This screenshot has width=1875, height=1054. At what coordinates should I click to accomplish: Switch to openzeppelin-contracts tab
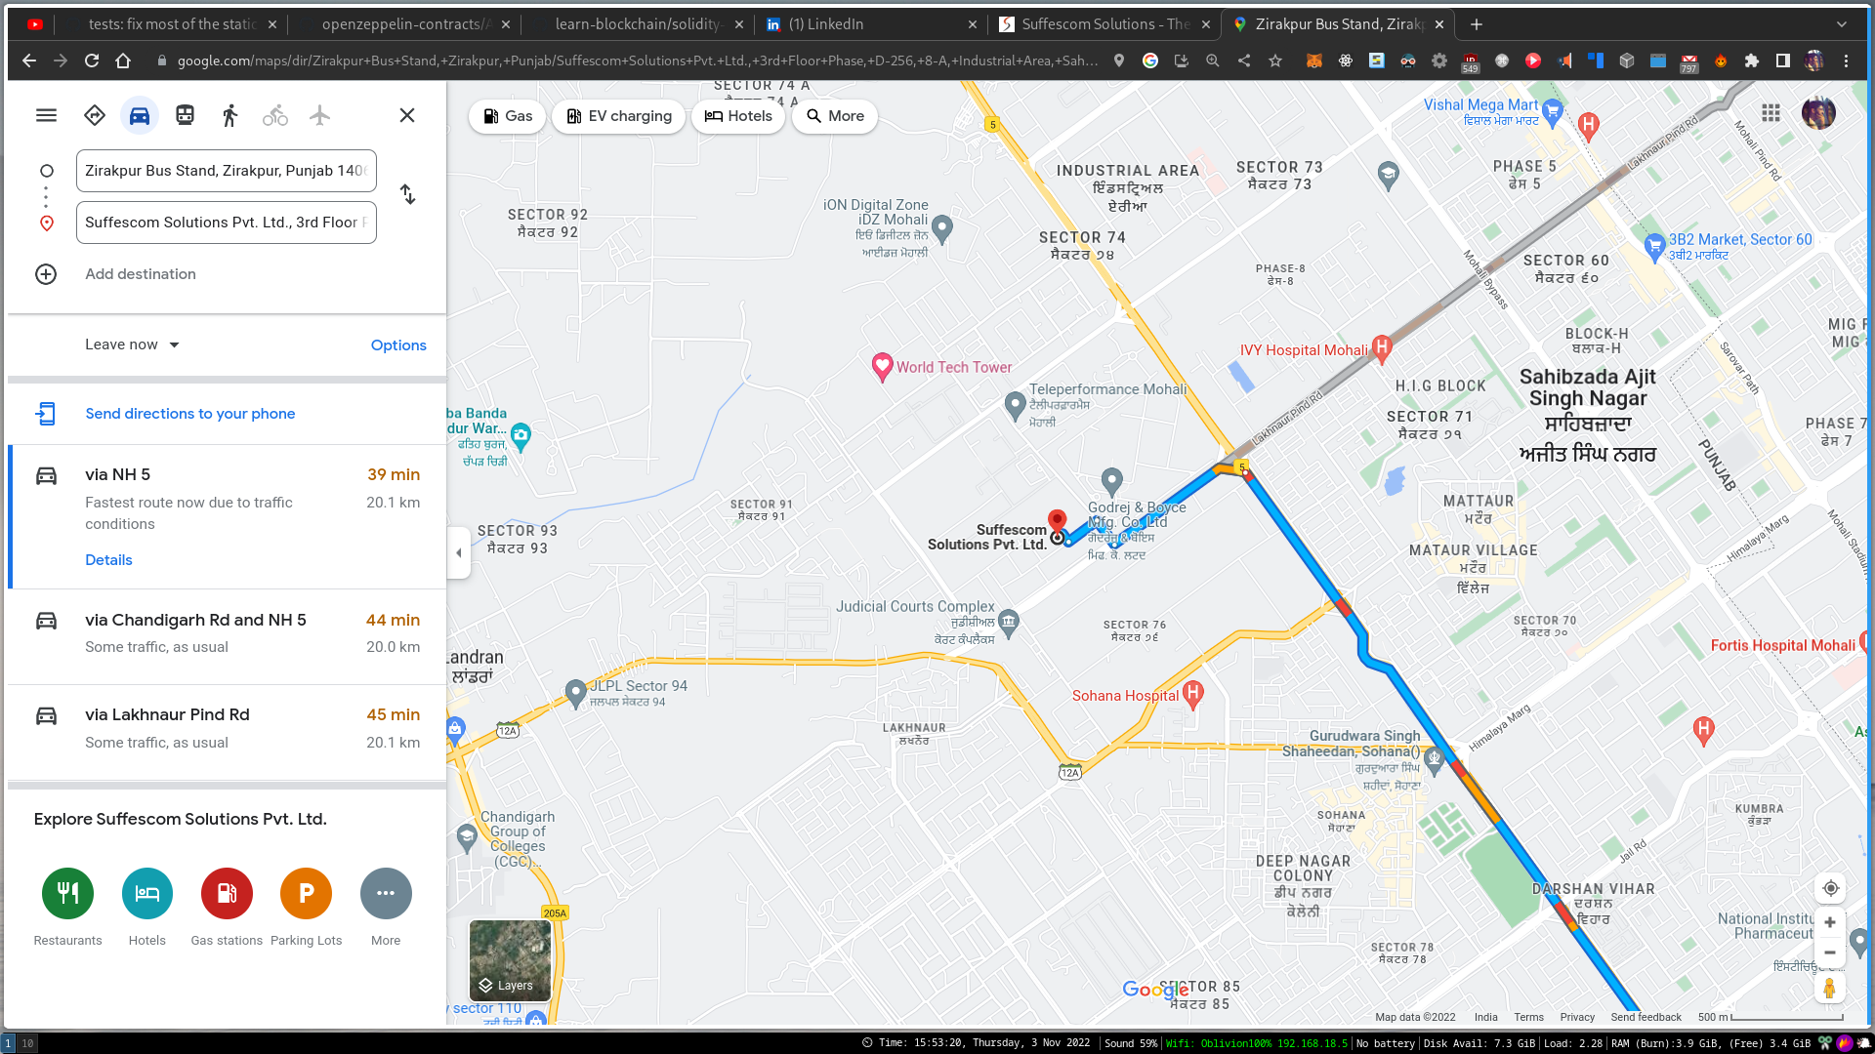(404, 23)
